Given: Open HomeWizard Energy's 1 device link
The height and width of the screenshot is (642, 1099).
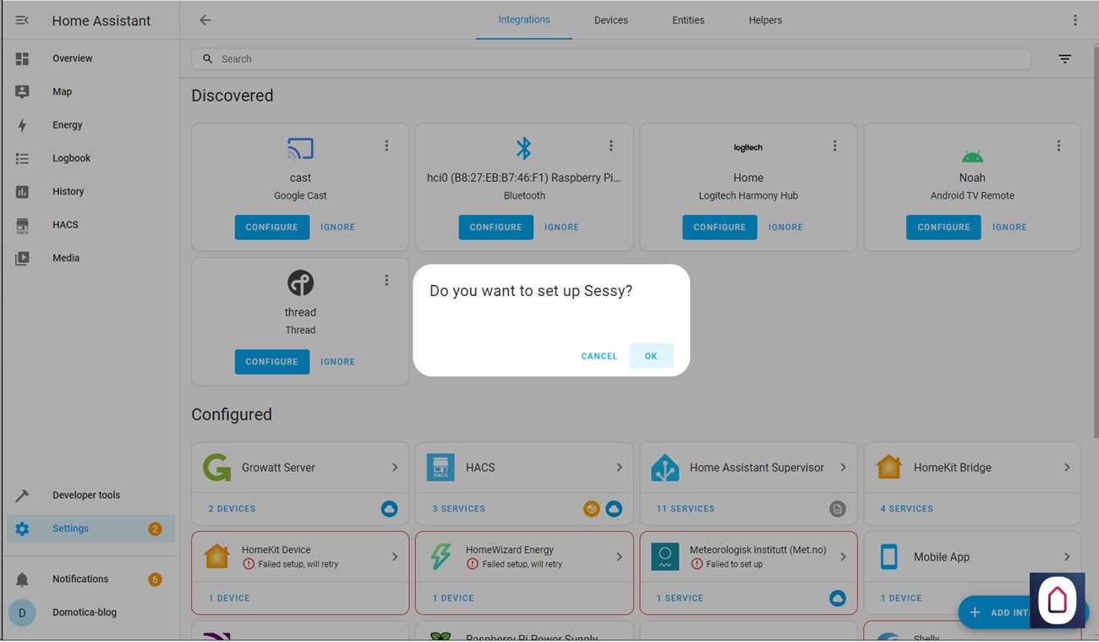Looking at the screenshot, I should pos(453,599).
